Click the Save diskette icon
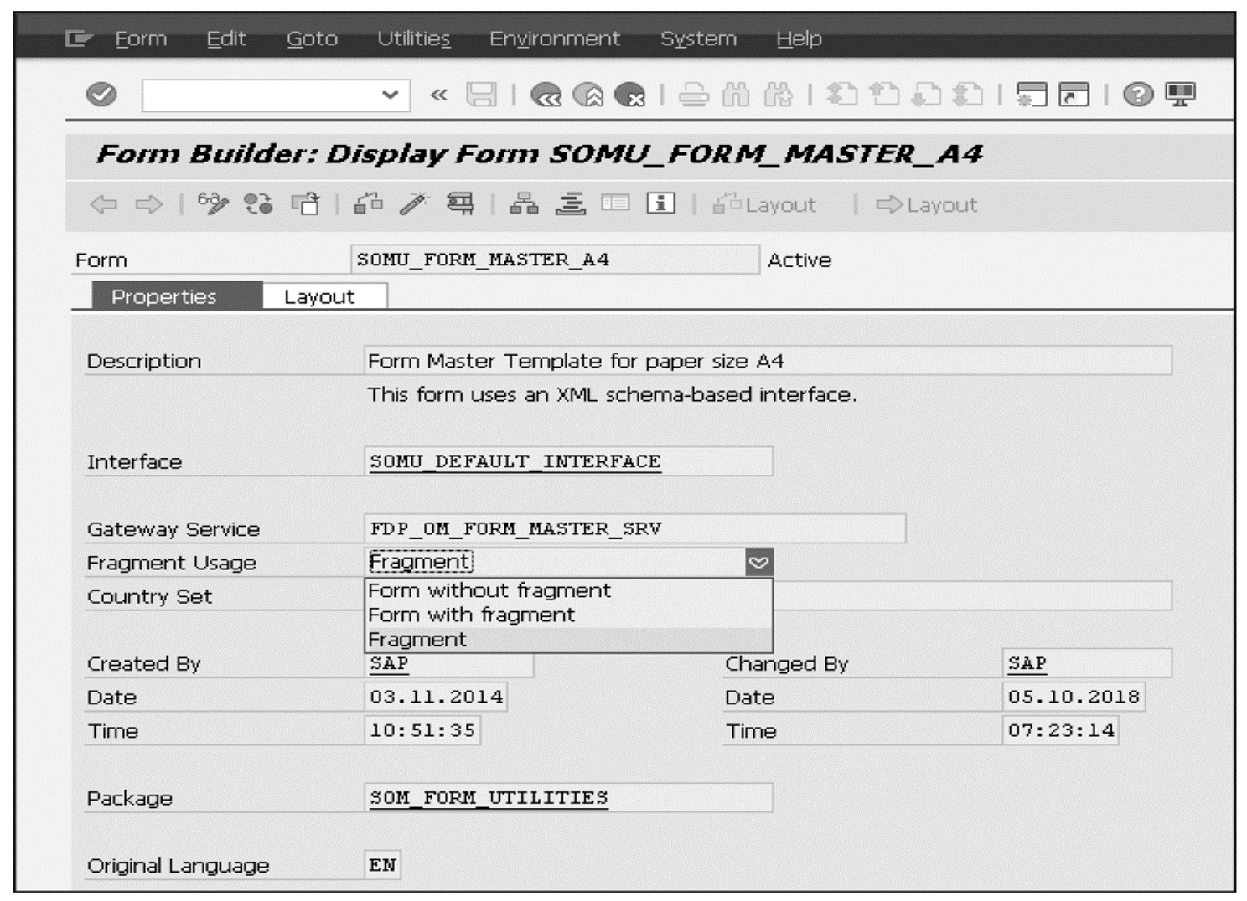This screenshot has height=901, width=1247. [481, 95]
